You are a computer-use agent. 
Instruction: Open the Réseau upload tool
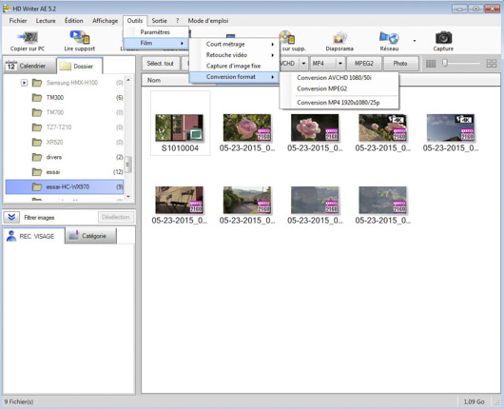(389, 41)
